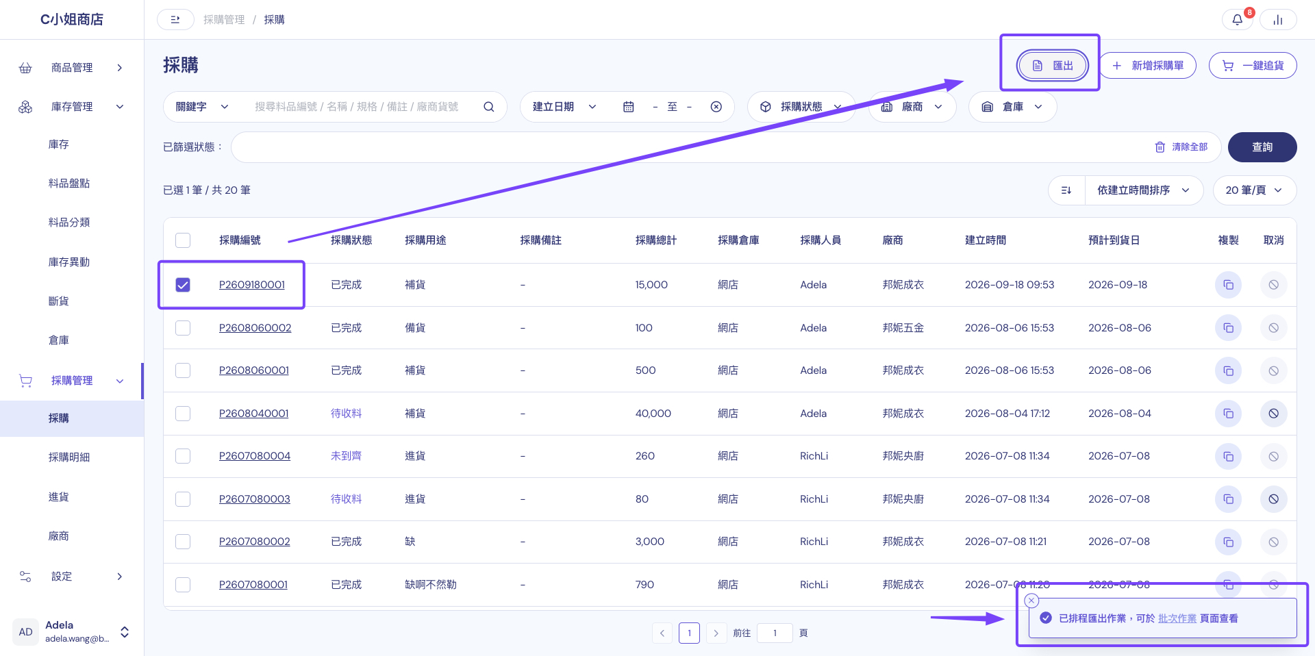Open the 關鍵字 search type dropdown
Screen dimensions: 1315x656
202,107
